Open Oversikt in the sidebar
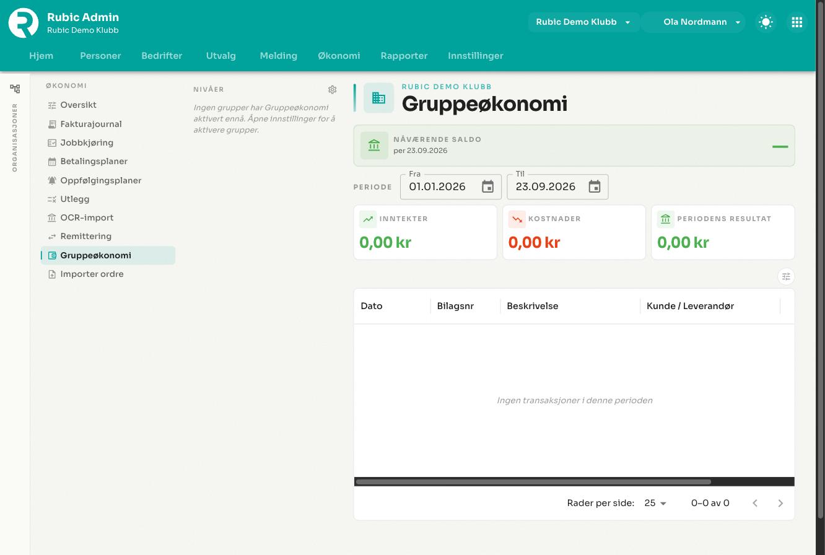Image resolution: width=825 pixels, height=555 pixels. pos(108,105)
